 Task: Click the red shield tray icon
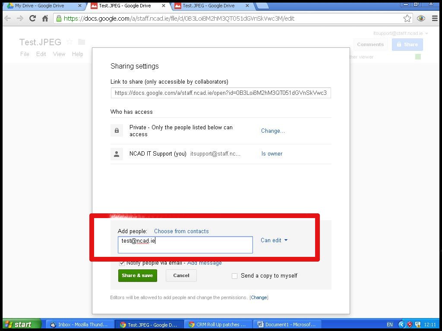coord(410,325)
